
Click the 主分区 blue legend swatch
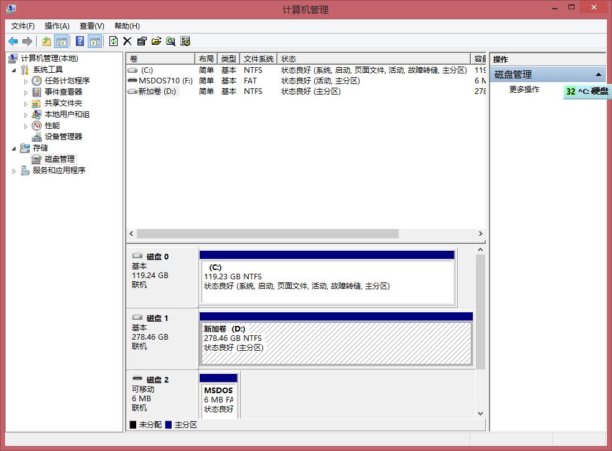point(168,425)
